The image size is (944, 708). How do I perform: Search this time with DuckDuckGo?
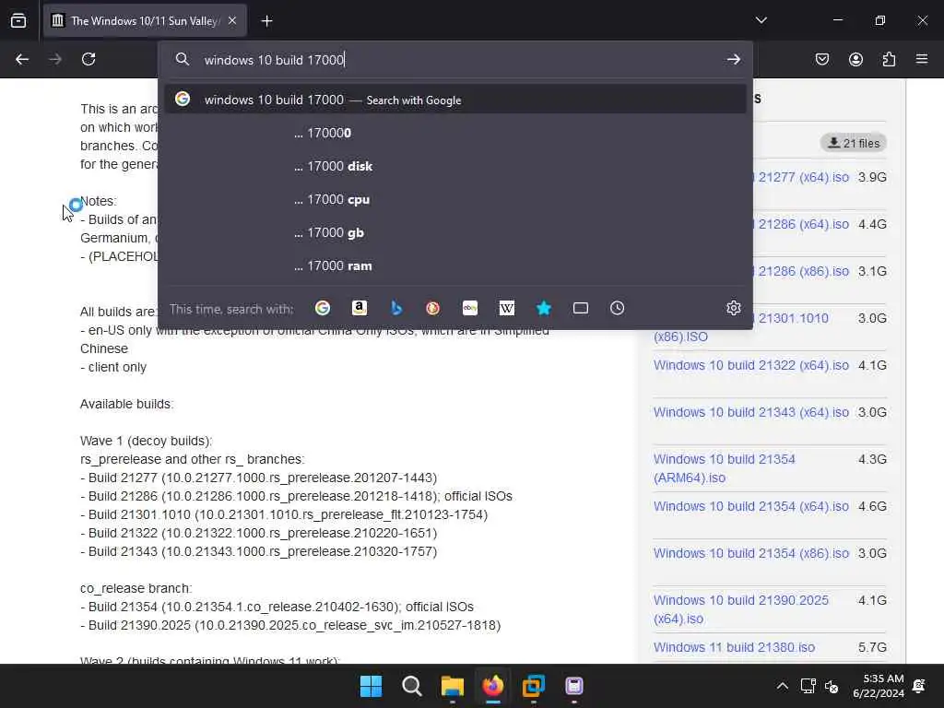click(433, 308)
